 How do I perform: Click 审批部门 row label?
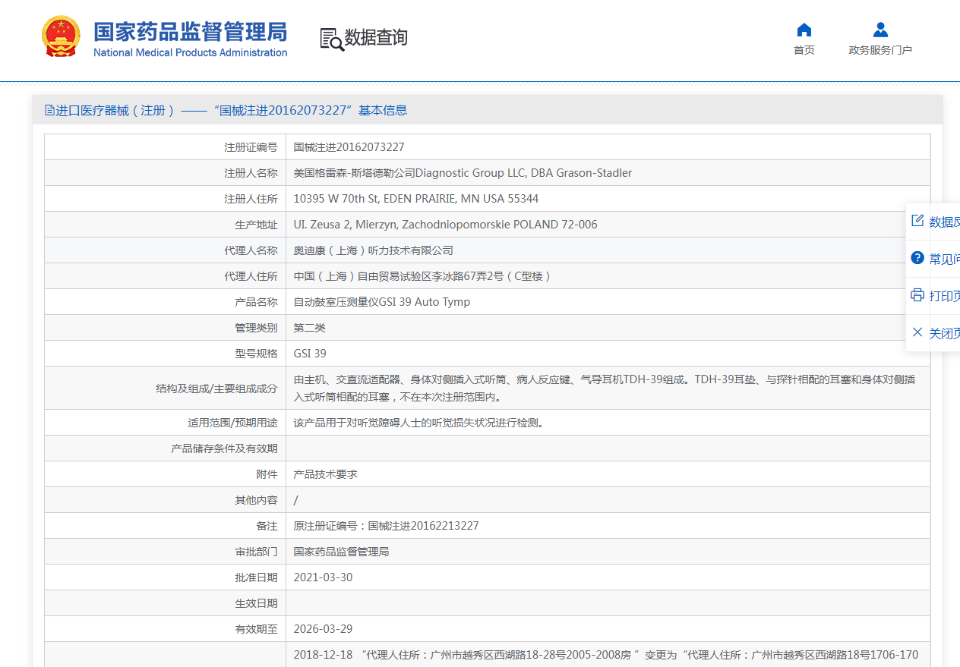coord(256,552)
